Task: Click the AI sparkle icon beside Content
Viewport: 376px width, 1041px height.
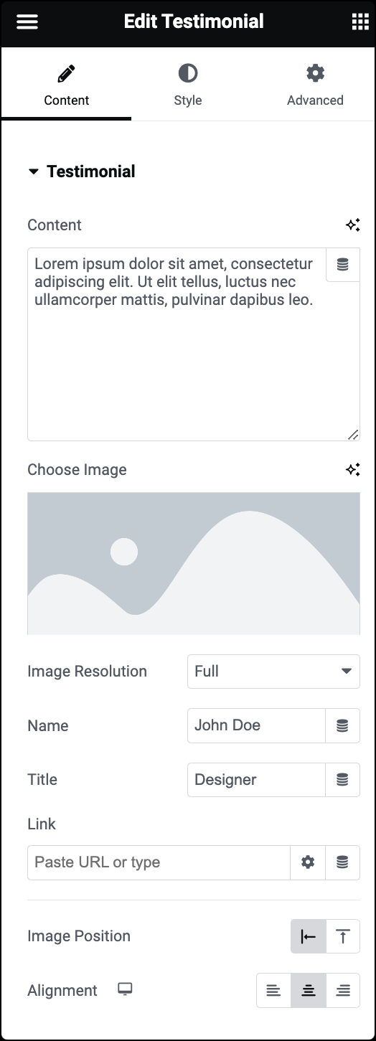Action: (x=352, y=225)
